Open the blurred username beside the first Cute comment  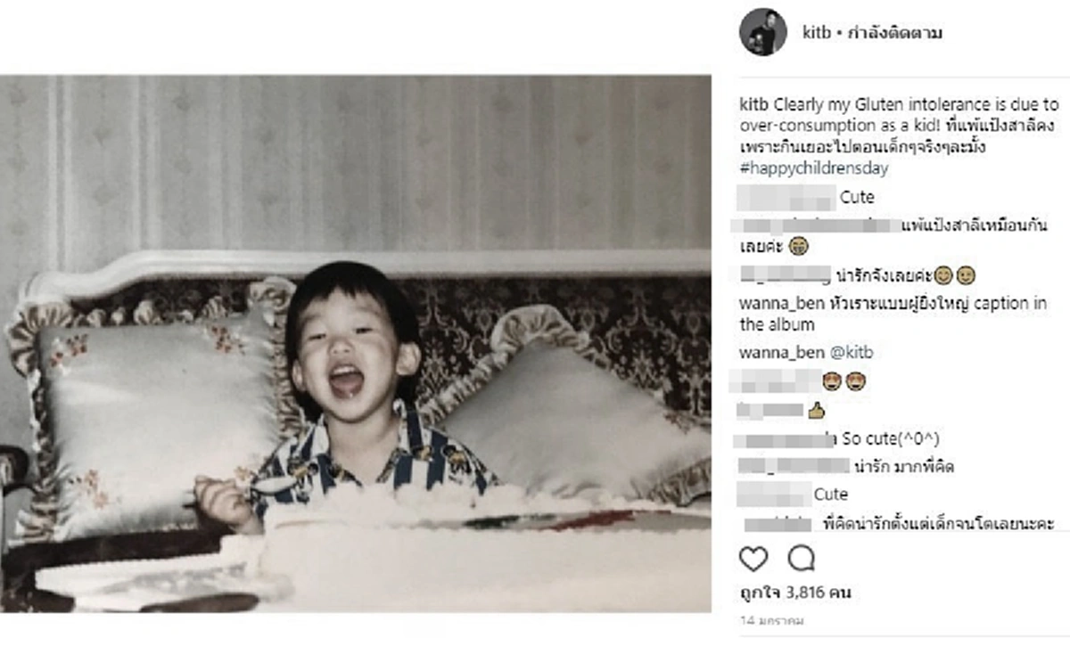point(787,197)
